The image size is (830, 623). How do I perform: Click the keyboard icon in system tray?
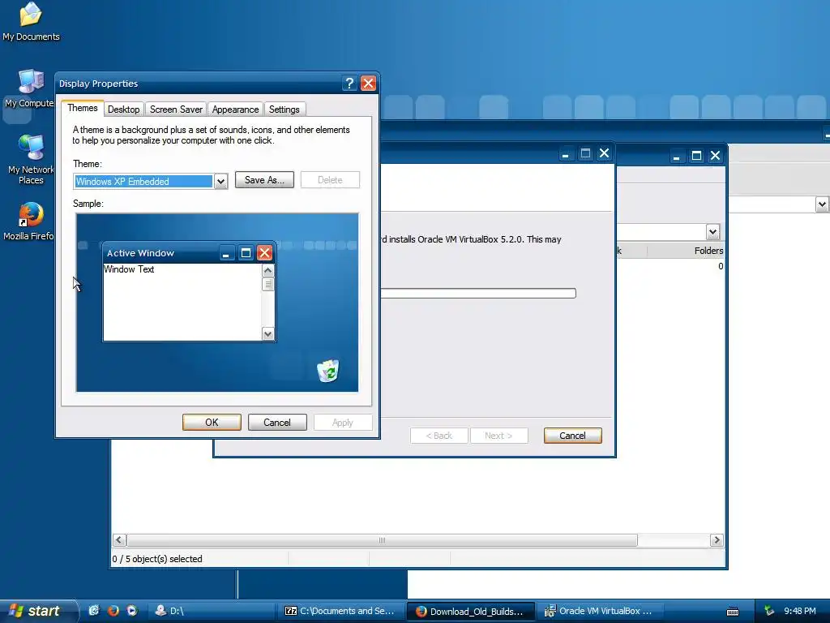733,612
